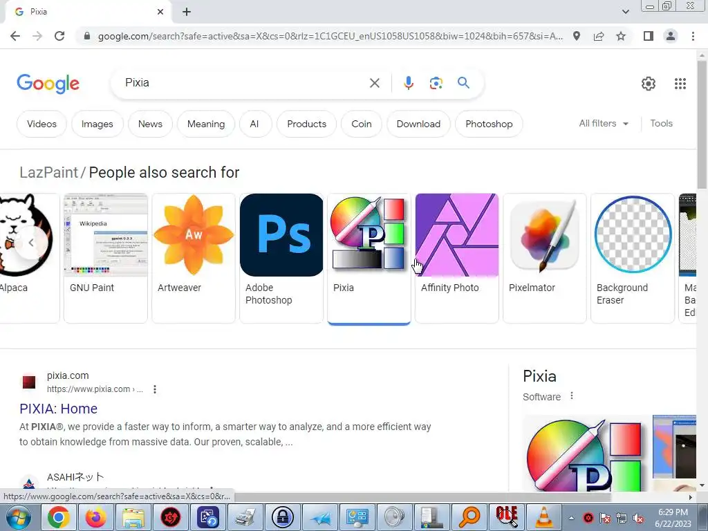This screenshot has height=531, width=708.
Task: Open the Windows Start menu
Action: 18,517
